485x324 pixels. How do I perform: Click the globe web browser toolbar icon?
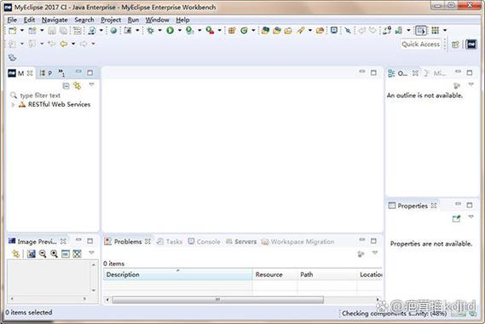[x=113, y=31]
